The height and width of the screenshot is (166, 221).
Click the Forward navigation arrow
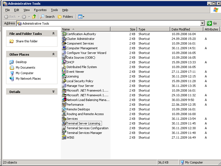click(x=24, y=17)
